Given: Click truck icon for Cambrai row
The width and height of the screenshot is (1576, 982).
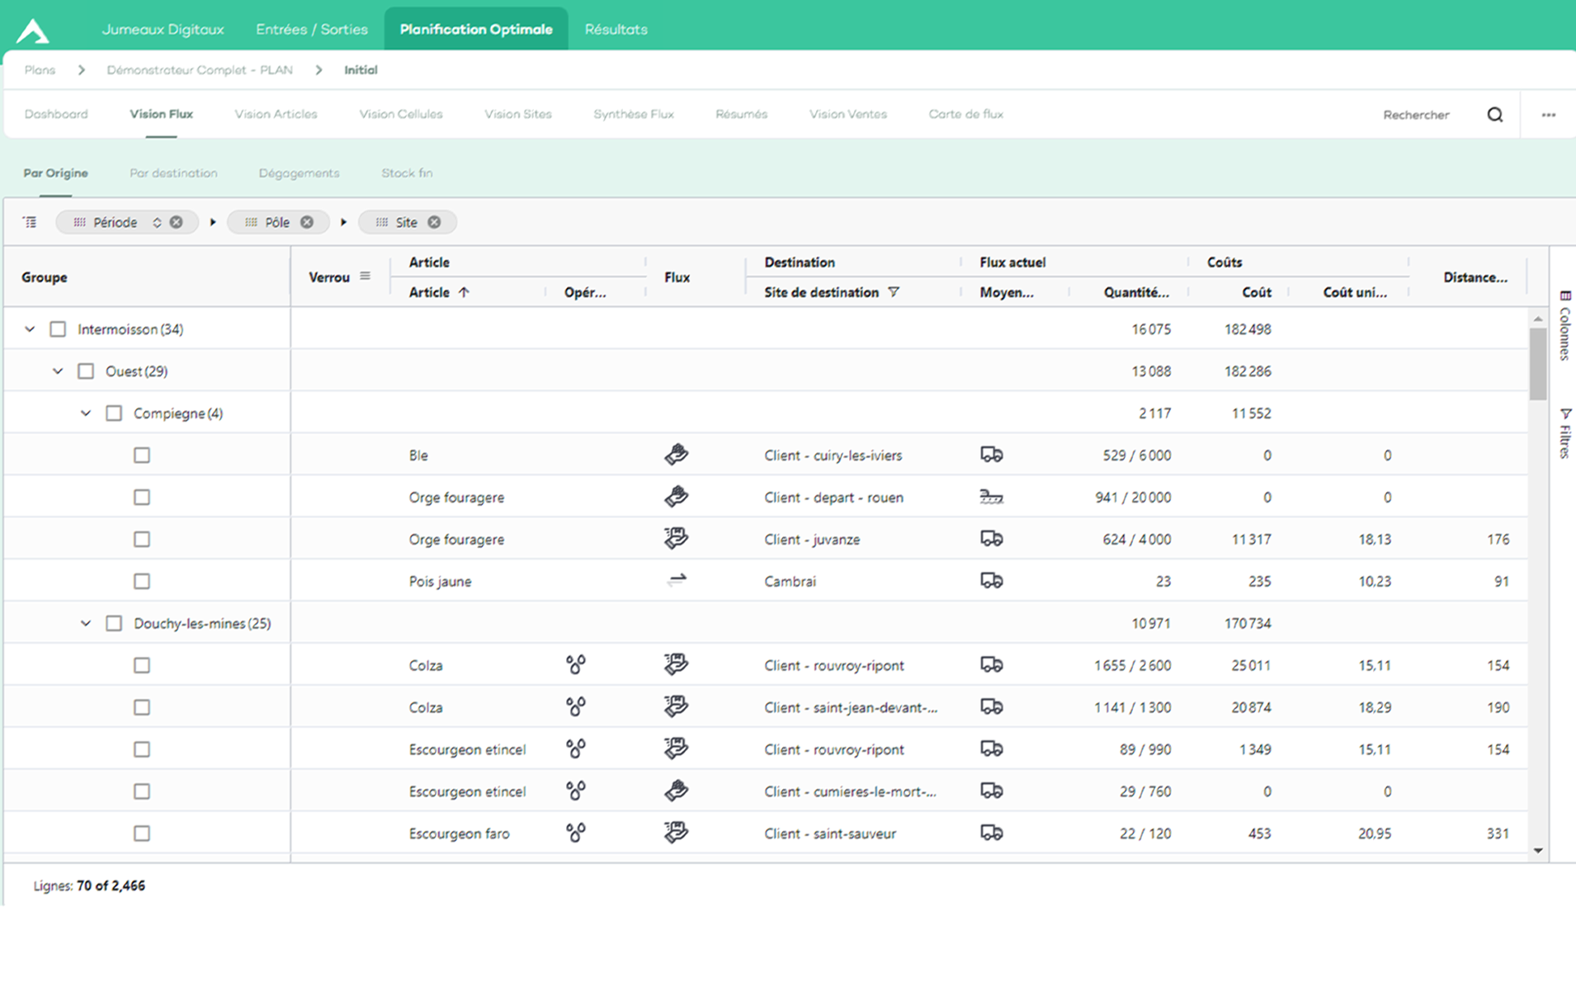Looking at the screenshot, I should 991,581.
